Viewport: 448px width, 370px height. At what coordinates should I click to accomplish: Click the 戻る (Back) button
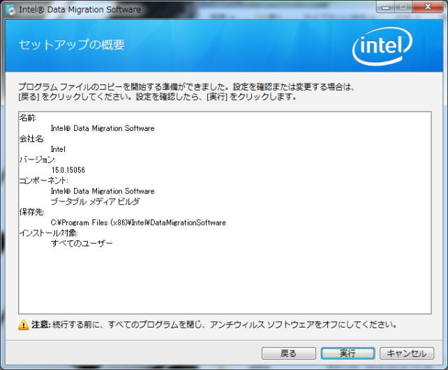pyautogui.click(x=289, y=353)
